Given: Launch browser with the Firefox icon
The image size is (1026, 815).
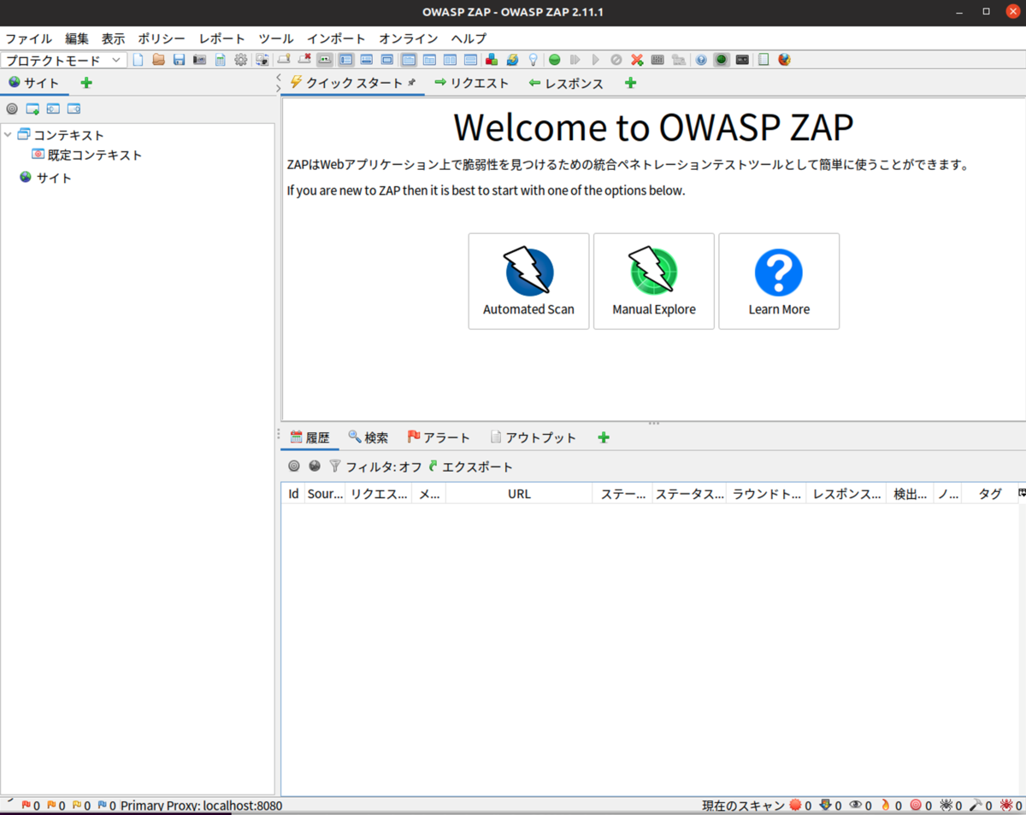Looking at the screenshot, I should (x=783, y=60).
